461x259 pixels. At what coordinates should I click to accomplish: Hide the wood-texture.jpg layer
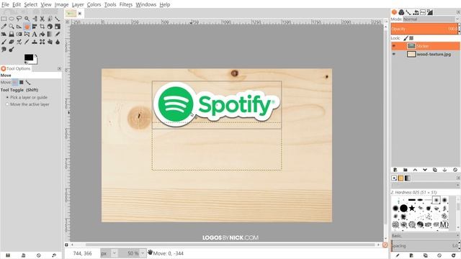[x=394, y=54]
